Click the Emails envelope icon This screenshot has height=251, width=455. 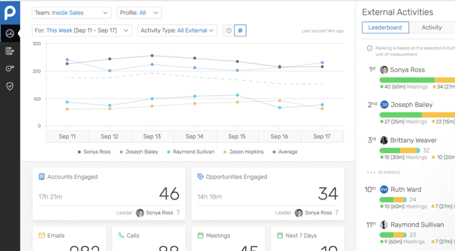tap(42, 235)
